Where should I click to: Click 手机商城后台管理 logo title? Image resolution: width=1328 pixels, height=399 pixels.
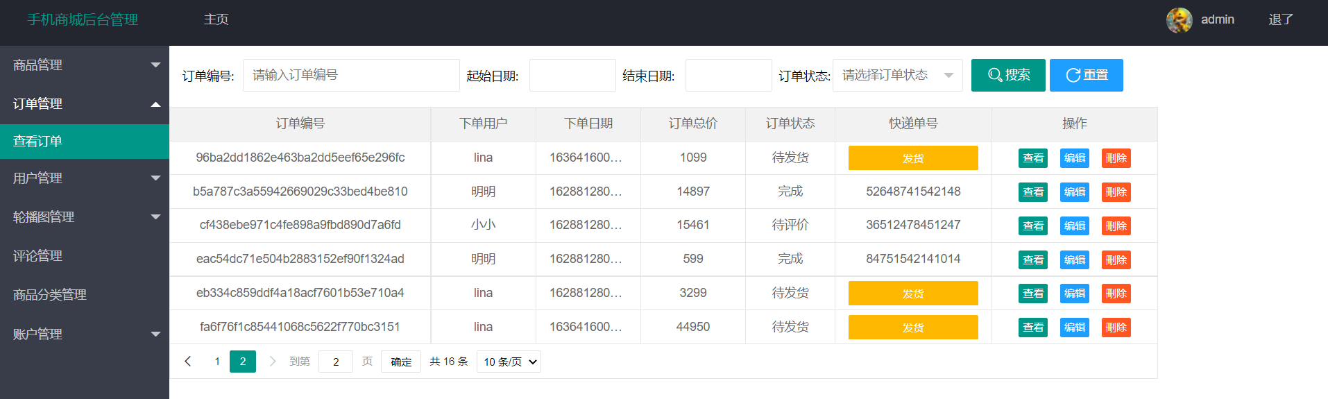coord(83,19)
